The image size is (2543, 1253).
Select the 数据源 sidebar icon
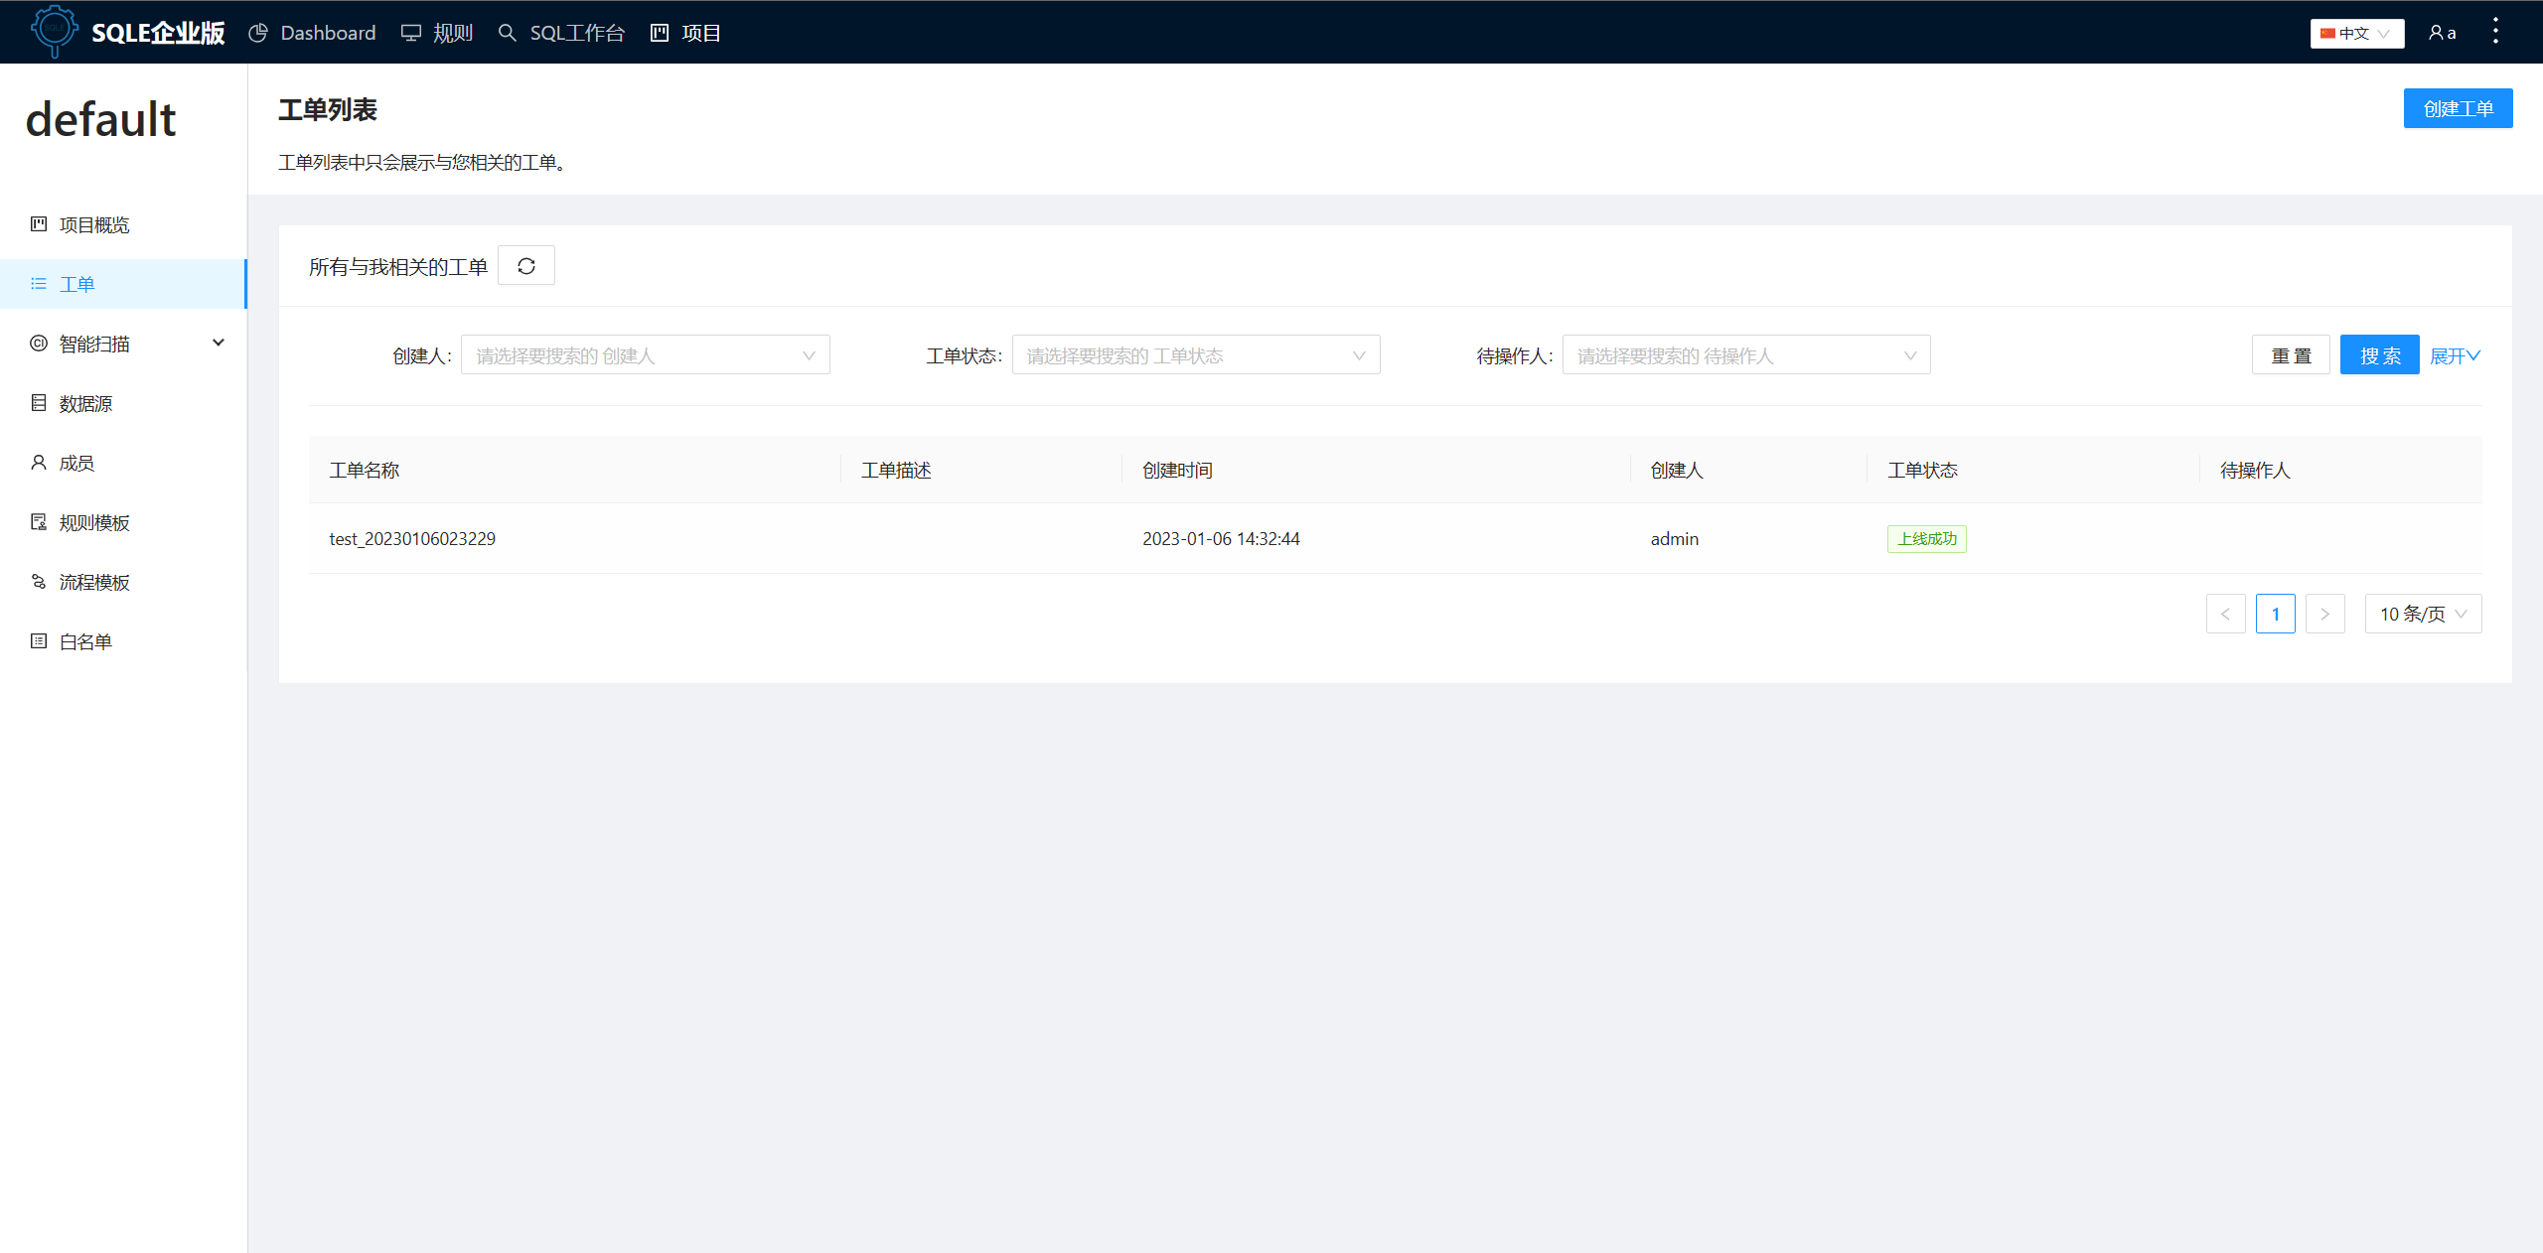38,403
